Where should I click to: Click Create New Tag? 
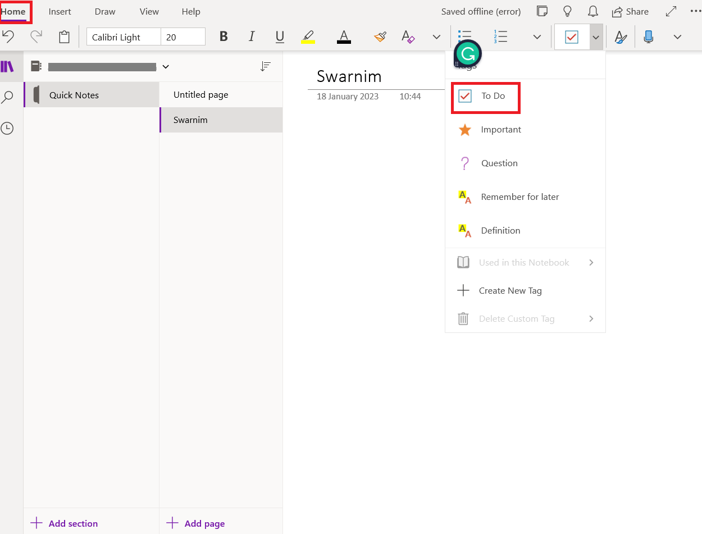[x=525, y=291]
